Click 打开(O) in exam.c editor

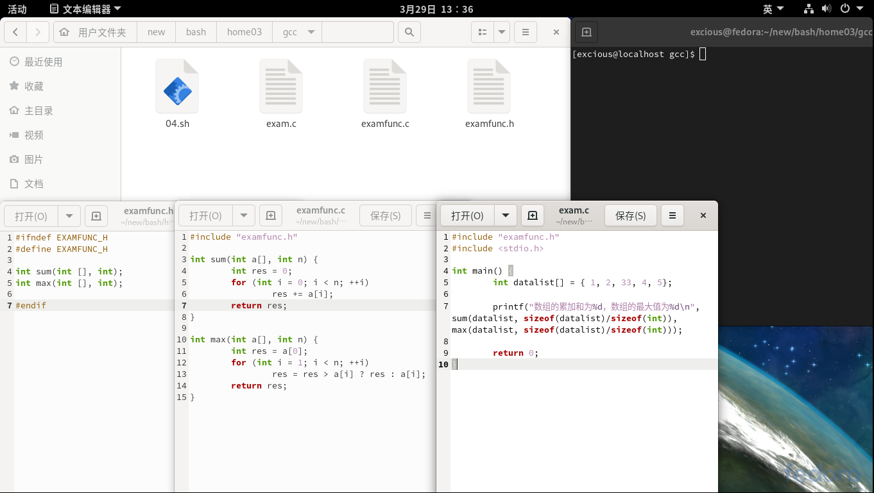pos(467,215)
